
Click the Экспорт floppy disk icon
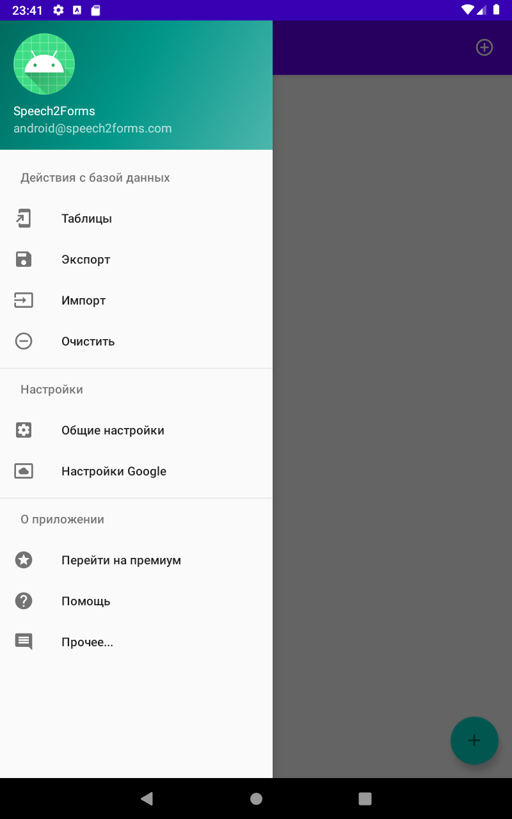tap(24, 259)
